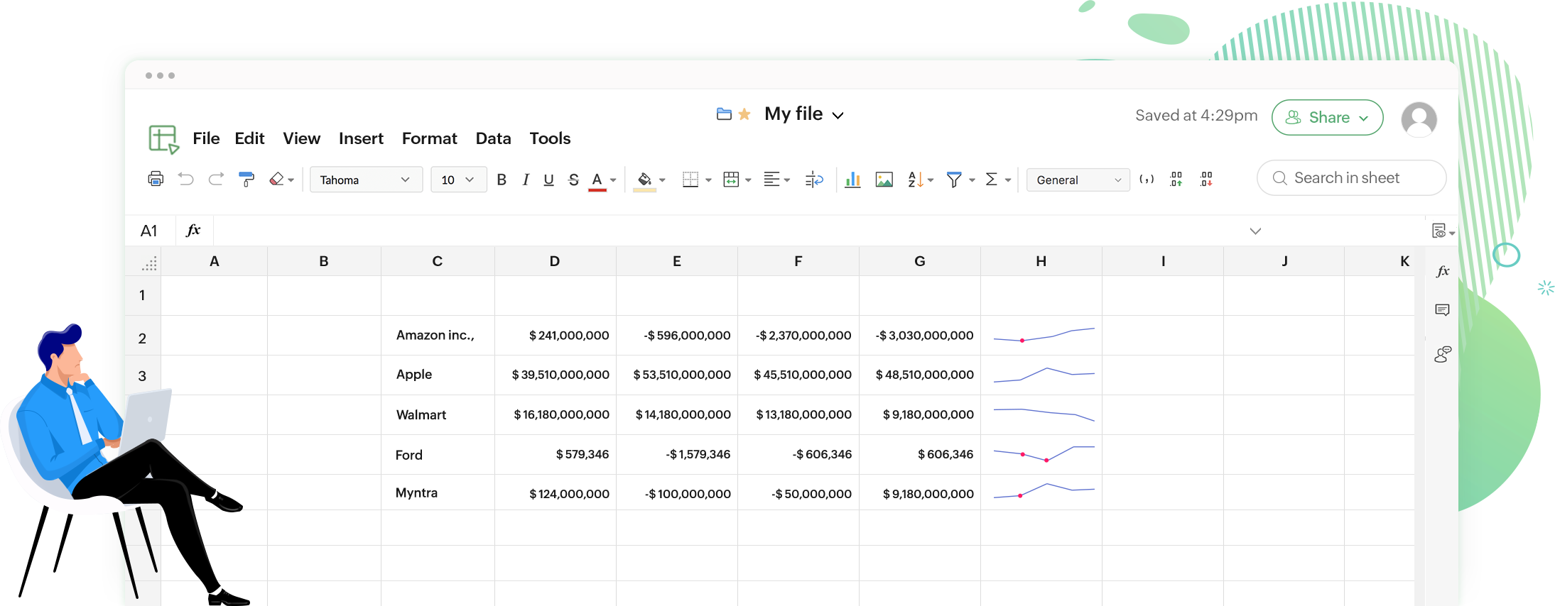The width and height of the screenshot is (1555, 606).
Task: Click the My file title
Action: tap(793, 114)
